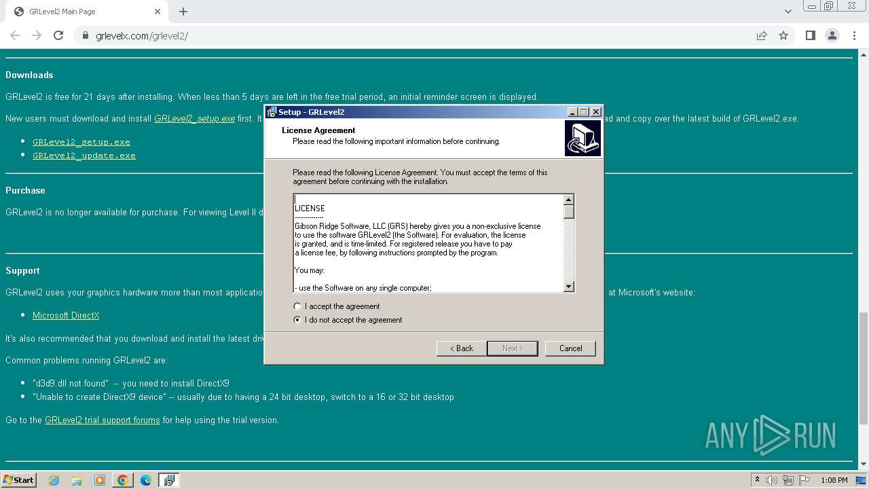869x489 pixels.
Task: Open Windows Media Player from taskbar
Action: pyautogui.click(x=100, y=480)
